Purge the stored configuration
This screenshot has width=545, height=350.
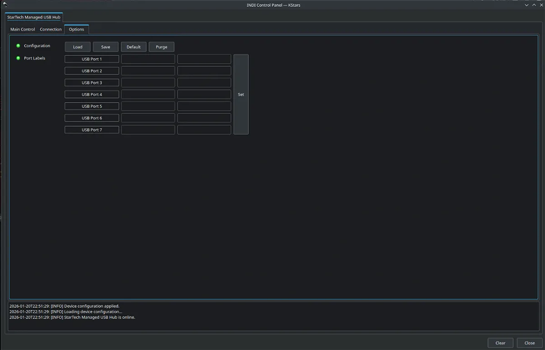pos(161,47)
